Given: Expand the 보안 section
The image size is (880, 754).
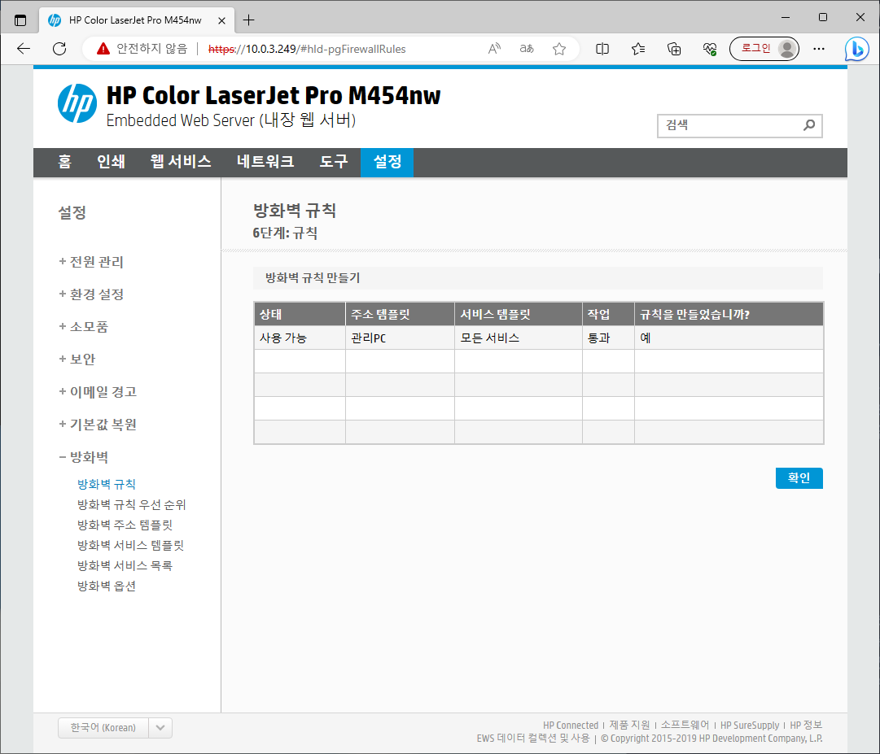Looking at the screenshot, I should 77,360.
